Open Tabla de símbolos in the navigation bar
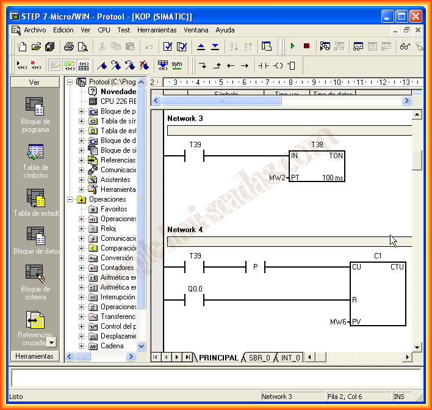Screen dimensions: 432x410 pos(35,161)
